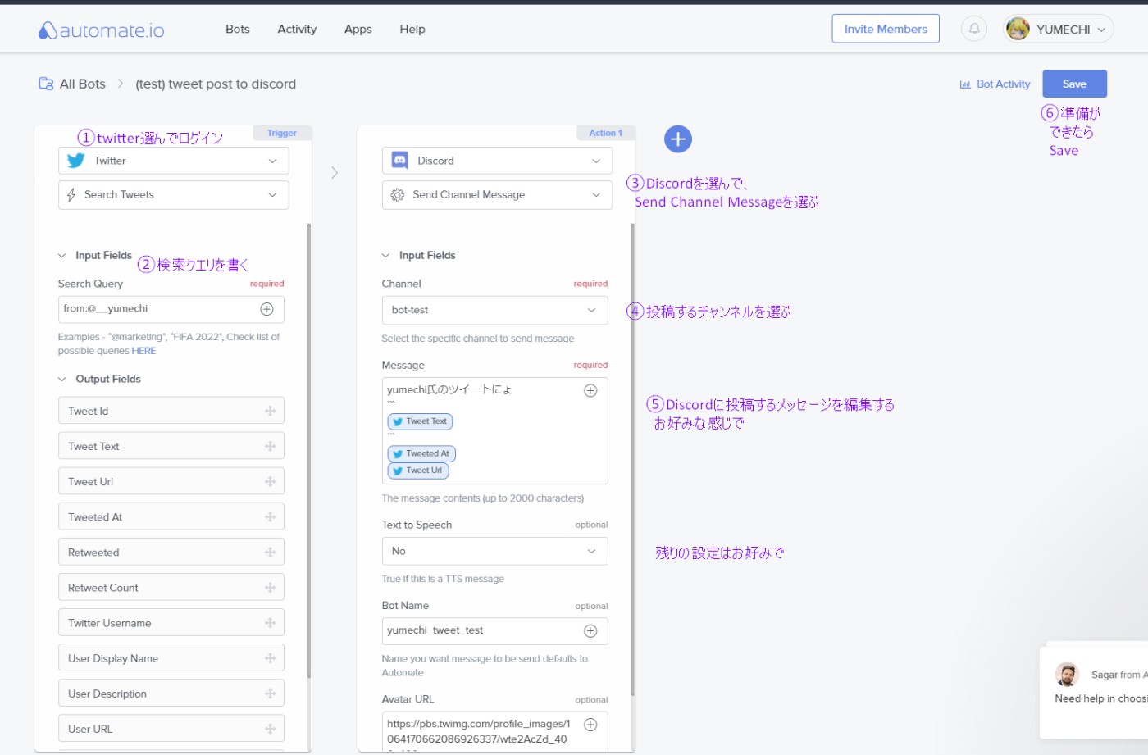Click drag handle on User URL field
This screenshot has width=1148, height=755.
pyautogui.click(x=270, y=729)
